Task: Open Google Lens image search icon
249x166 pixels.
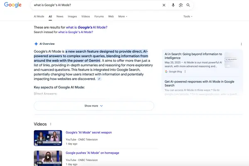Action: pos(181,5)
